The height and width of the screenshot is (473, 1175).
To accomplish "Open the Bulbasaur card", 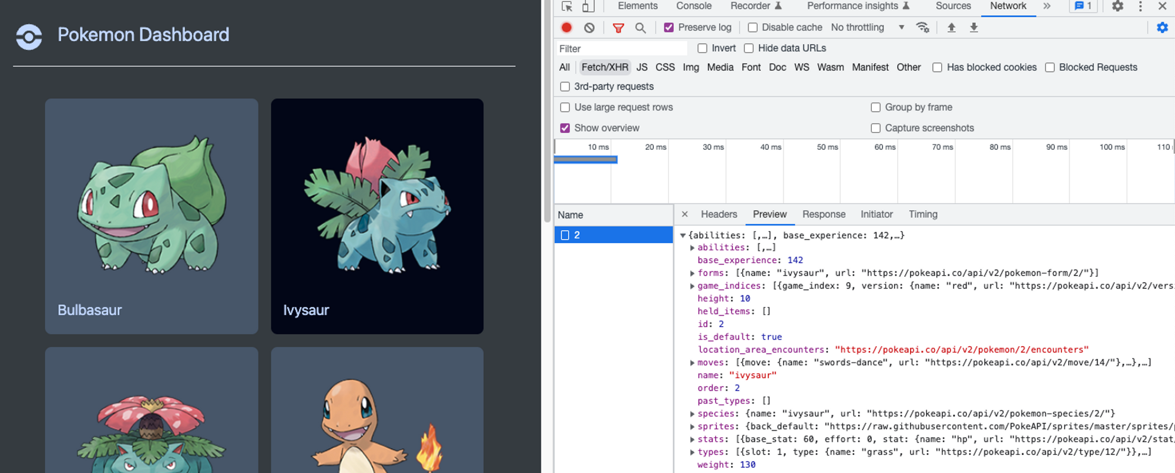I will point(152,216).
